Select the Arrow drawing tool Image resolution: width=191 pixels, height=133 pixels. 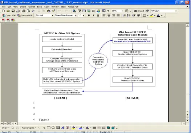[x=44, y=128]
